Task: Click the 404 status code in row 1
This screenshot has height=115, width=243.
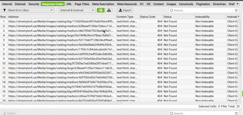Action: pos(151,21)
